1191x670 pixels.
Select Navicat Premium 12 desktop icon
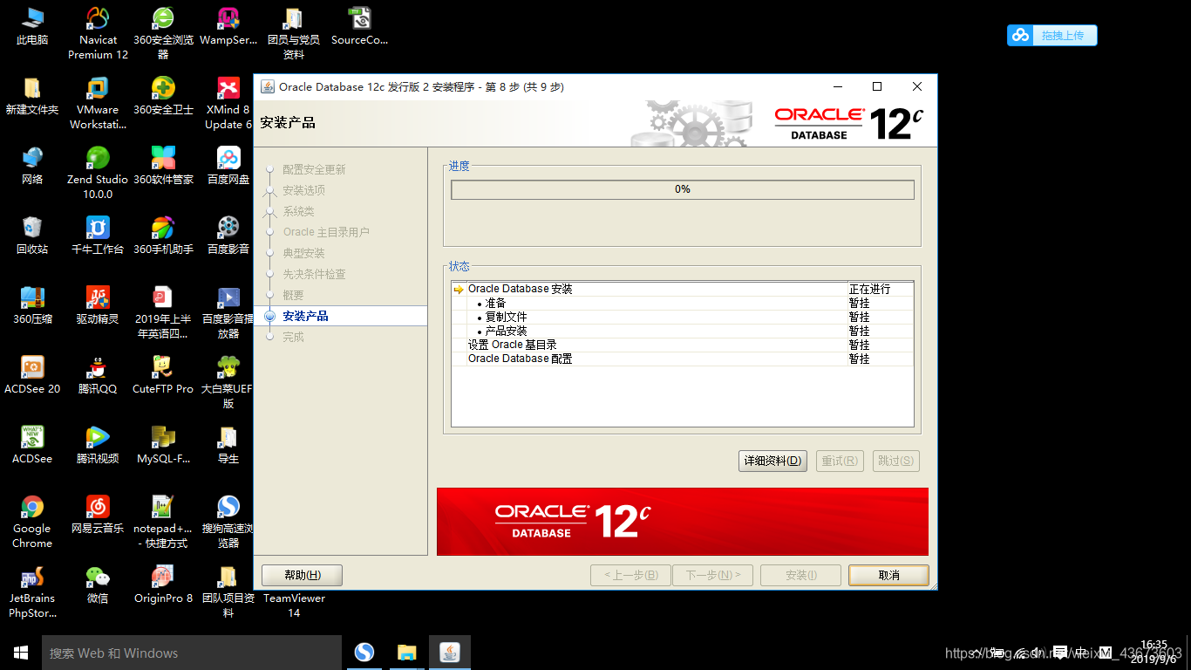[x=98, y=32]
